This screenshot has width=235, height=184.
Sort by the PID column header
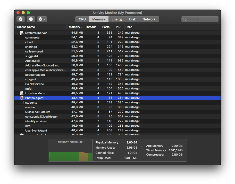pos(118,27)
